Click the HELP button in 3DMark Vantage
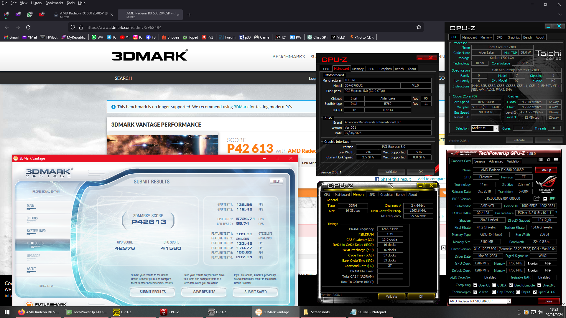This screenshot has height=318, width=566. (276, 182)
